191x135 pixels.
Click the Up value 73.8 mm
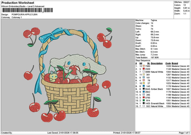(x=155, y=37)
